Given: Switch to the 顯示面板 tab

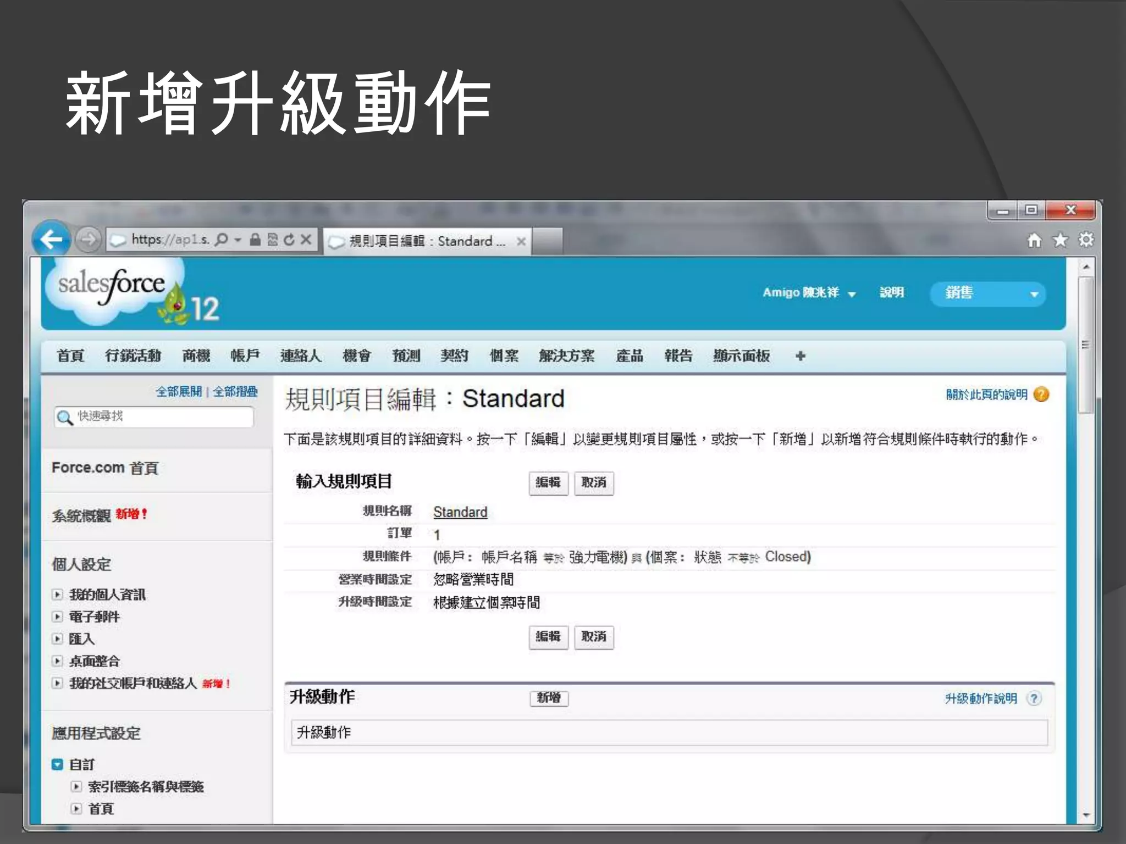Looking at the screenshot, I should pos(742,356).
